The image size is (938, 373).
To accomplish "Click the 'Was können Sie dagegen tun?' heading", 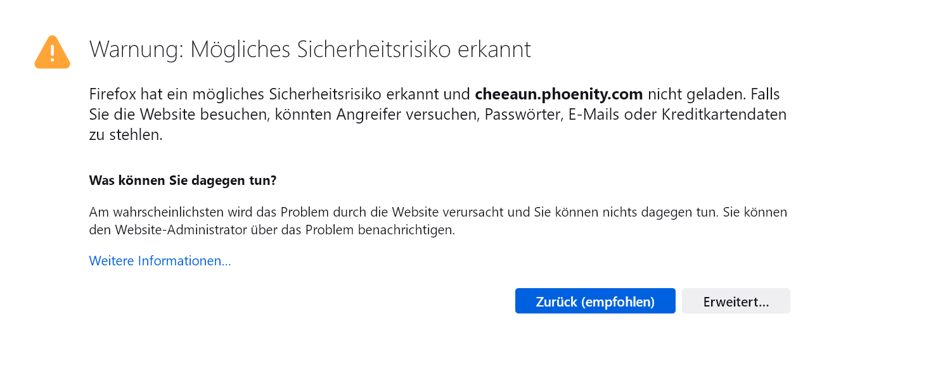I will pyautogui.click(x=183, y=180).
